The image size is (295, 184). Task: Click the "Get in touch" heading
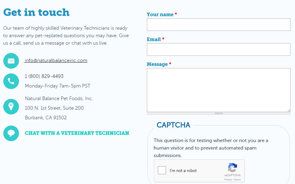pos(36,12)
